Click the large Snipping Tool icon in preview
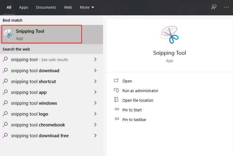 [170, 35]
